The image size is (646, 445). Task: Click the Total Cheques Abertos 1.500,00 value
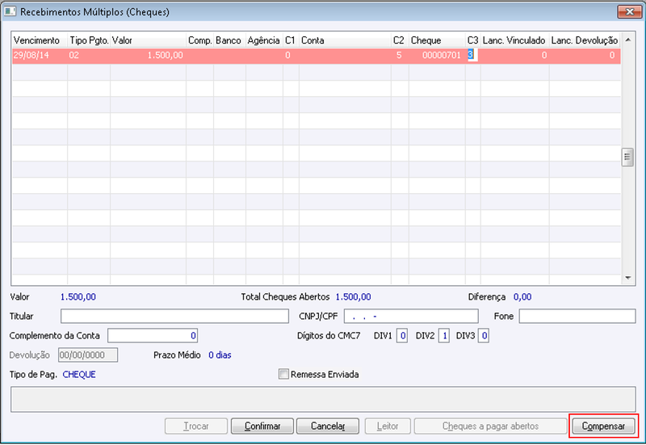(353, 296)
